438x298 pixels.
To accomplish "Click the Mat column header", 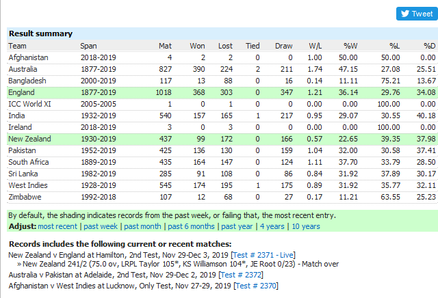I will [x=165, y=46].
